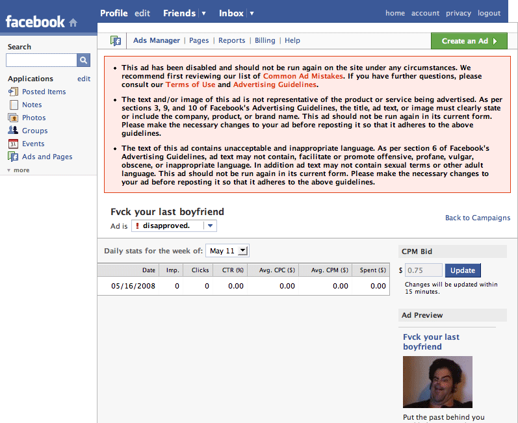
Task: Click the Photos icon in Applications
Action: click(13, 118)
